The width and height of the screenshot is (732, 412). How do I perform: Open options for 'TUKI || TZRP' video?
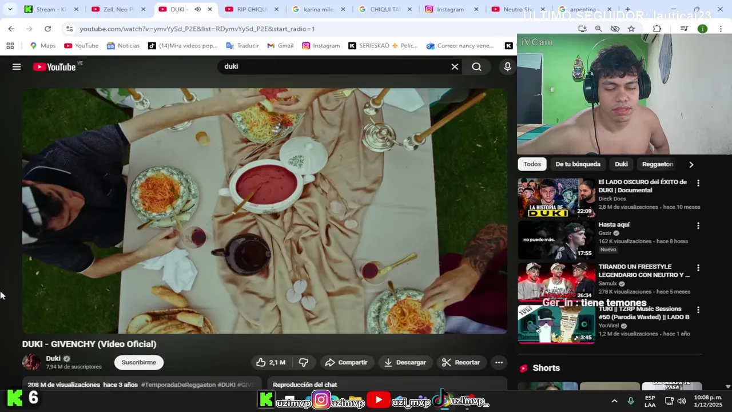click(698, 310)
